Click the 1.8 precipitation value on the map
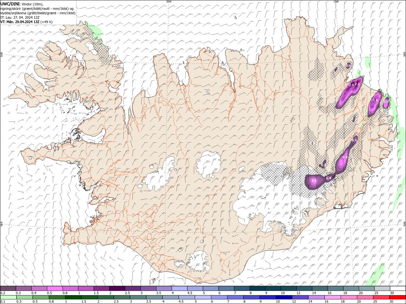Screen dimensions: 406x304 click(x=375, y=100)
